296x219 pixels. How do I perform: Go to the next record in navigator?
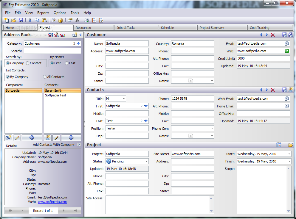tap(64, 211)
